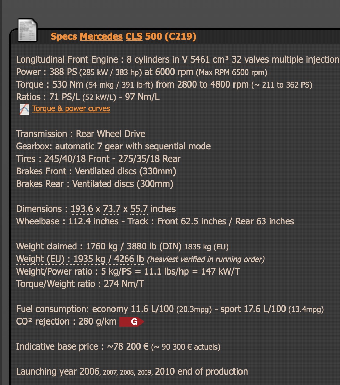Open the Mercedes link in the title
Viewport: 340px width, 385px height.
pos(101,36)
